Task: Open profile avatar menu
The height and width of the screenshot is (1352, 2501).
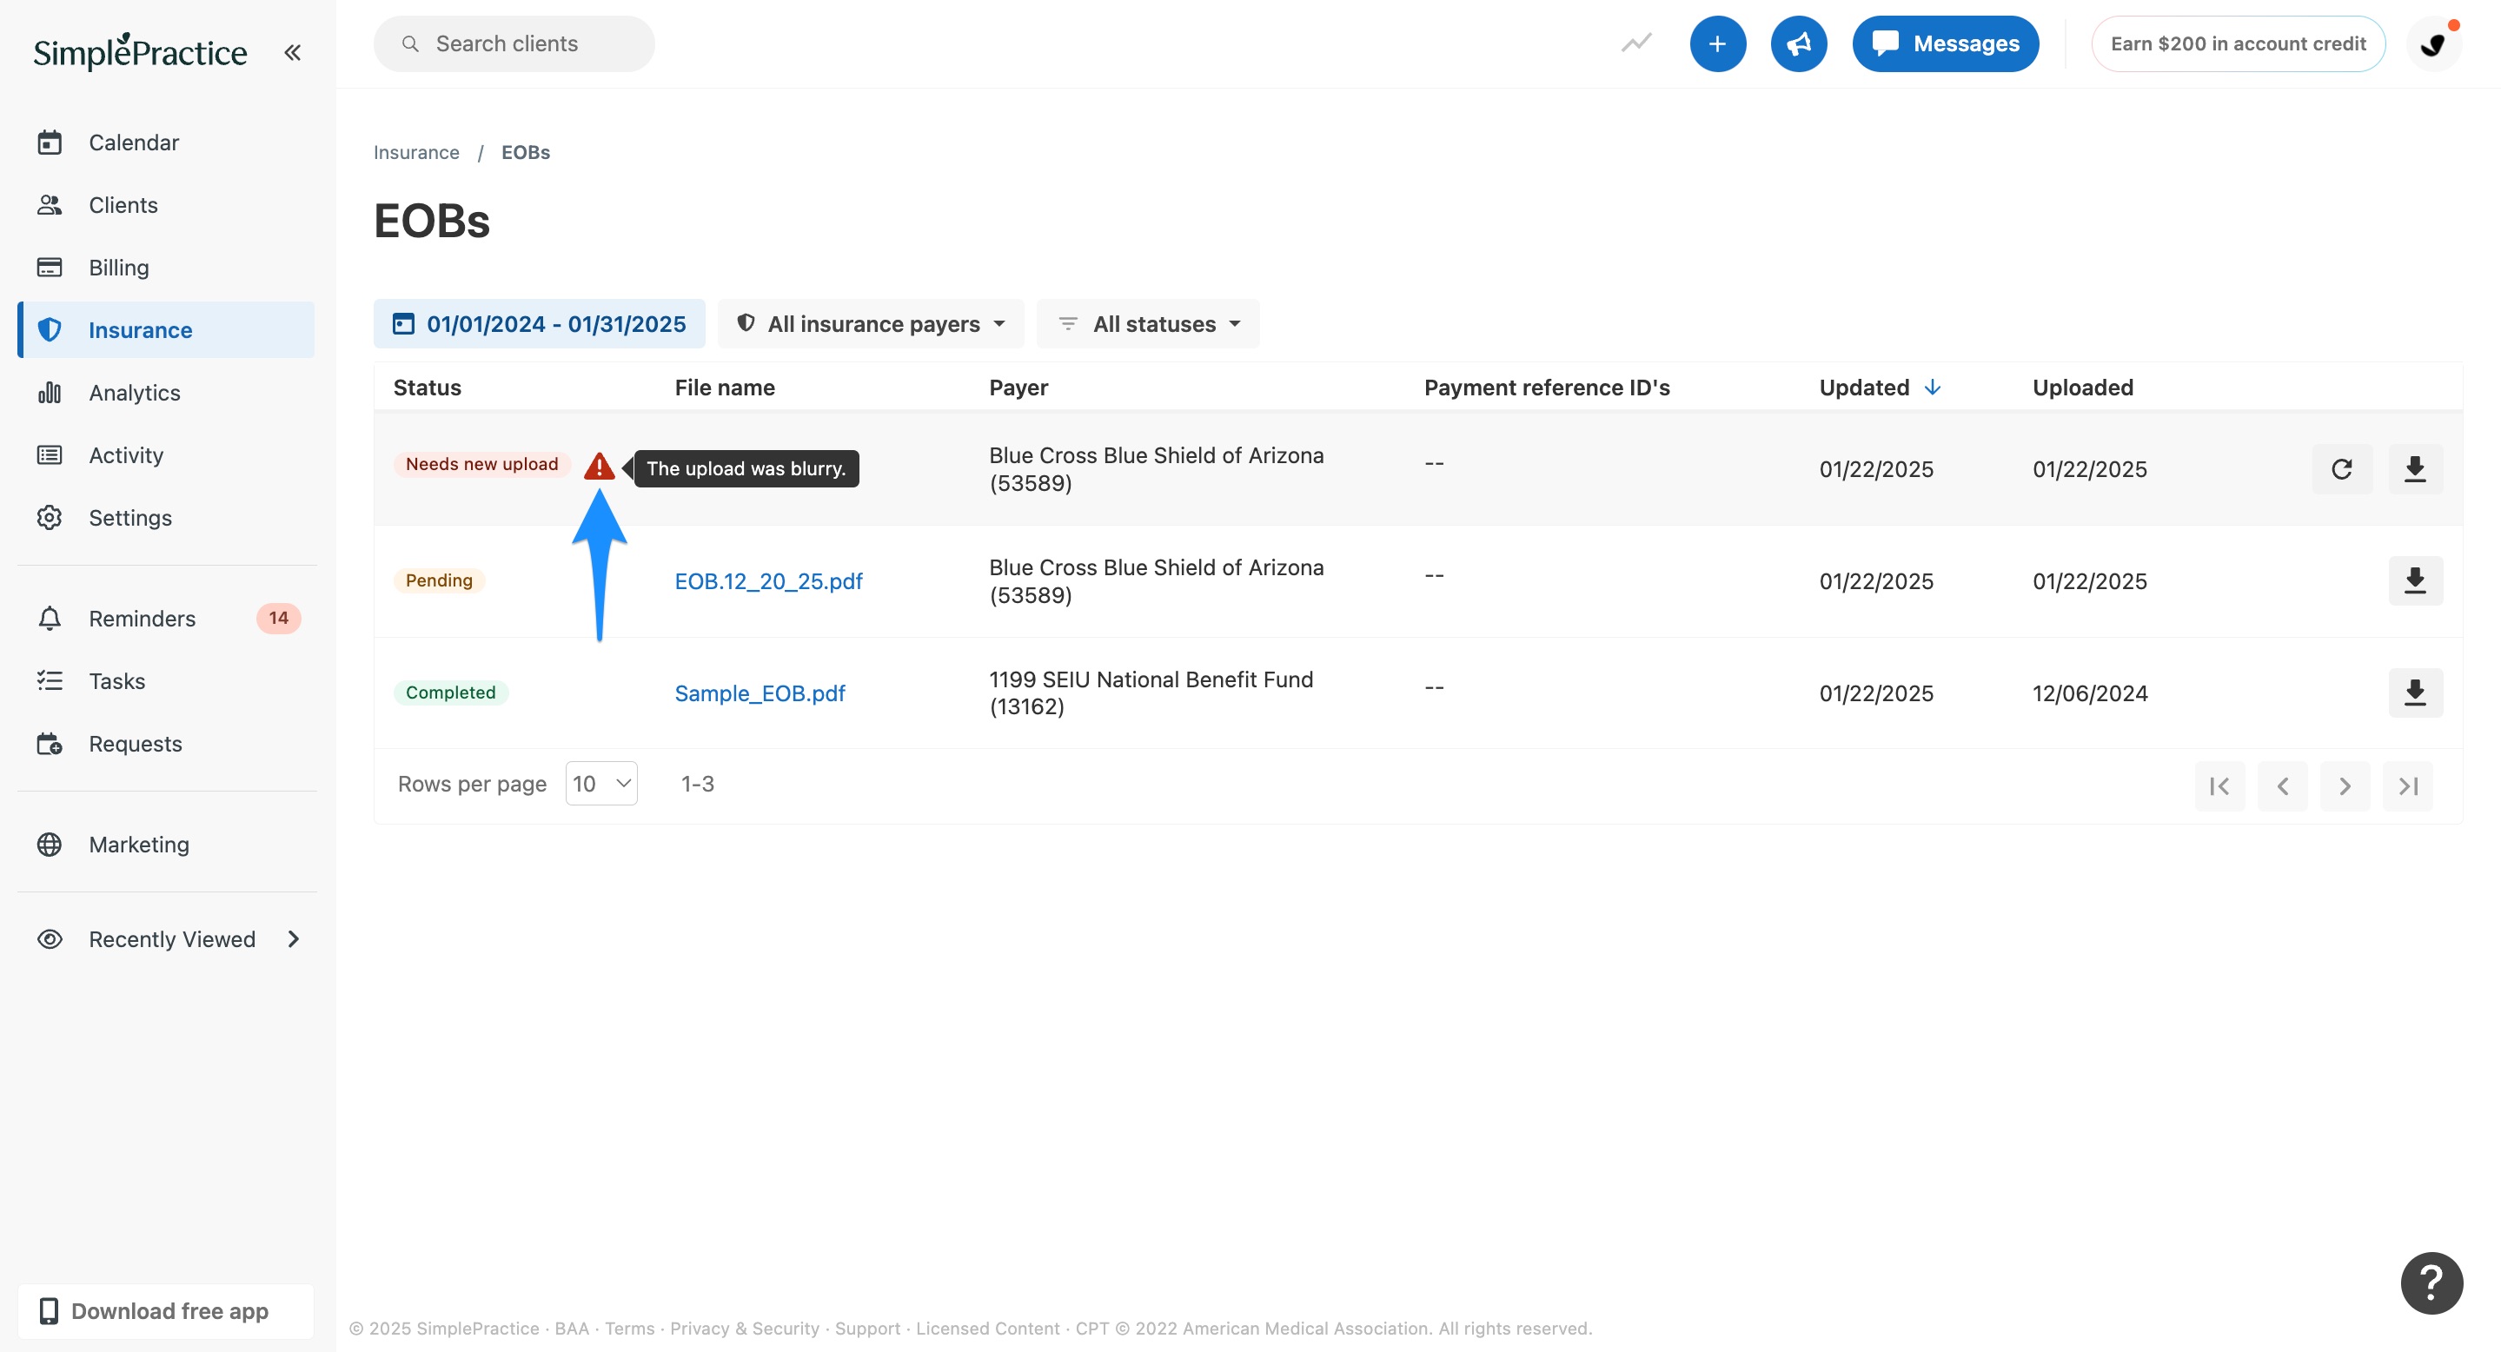Action: pos(2433,43)
